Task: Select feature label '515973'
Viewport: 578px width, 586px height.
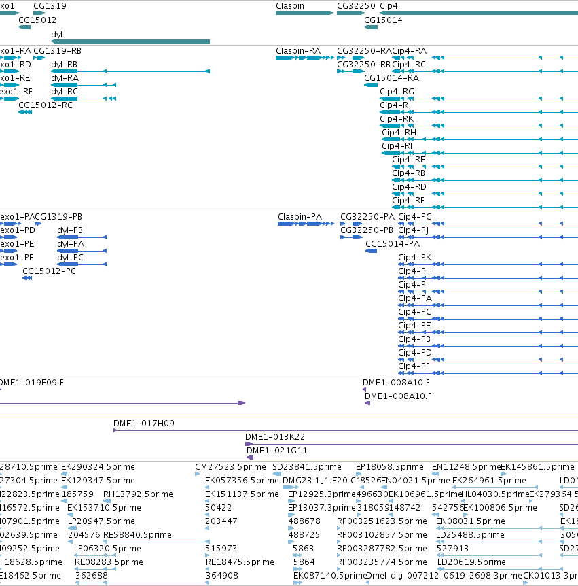Action: point(221,548)
